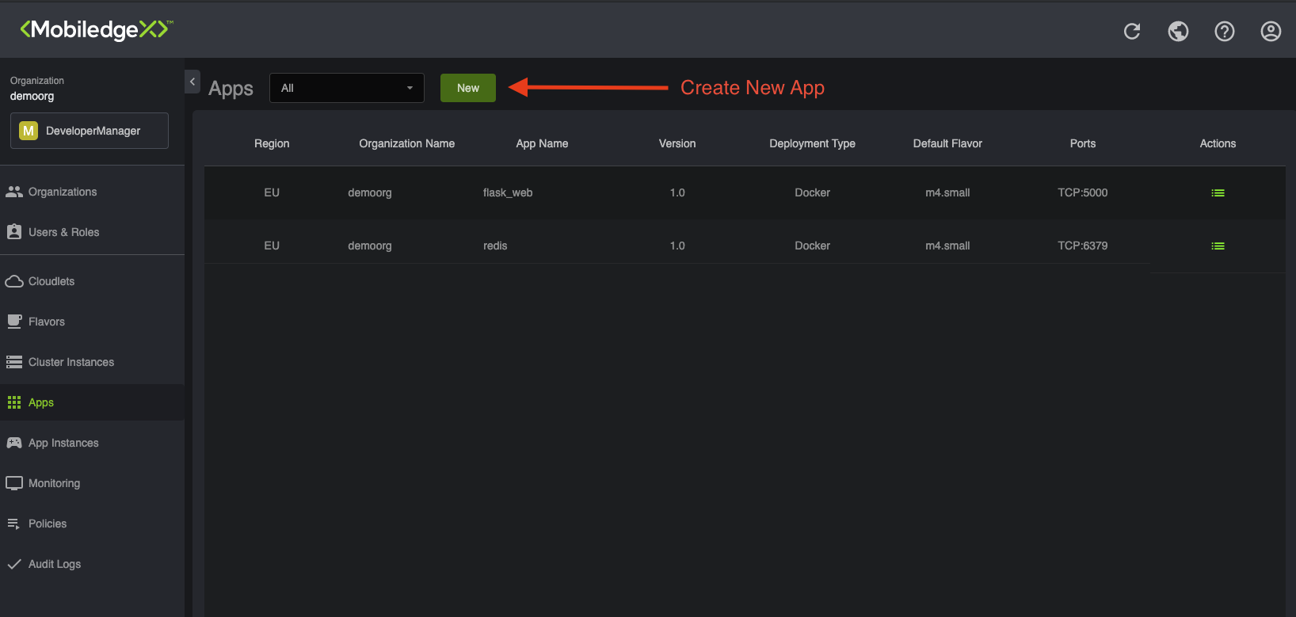
Task: Click the green New button
Action: [x=468, y=88]
